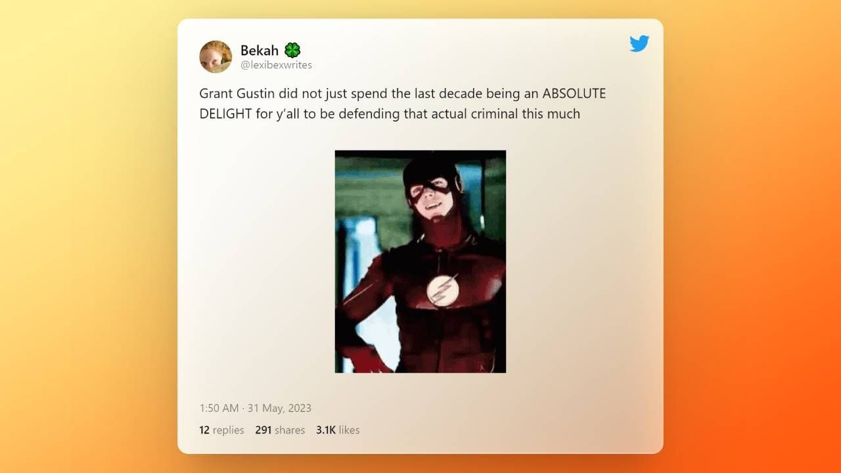Click the word "shares" label
The width and height of the screenshot is (841, 473).
point(290,430)
